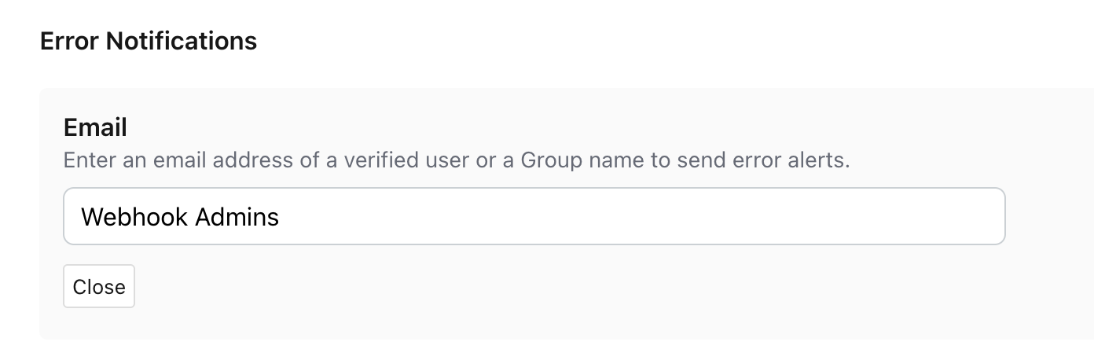1094x360 pixels.
Task: Dismiss the Email panel with Close
Action: pos(99,287)
